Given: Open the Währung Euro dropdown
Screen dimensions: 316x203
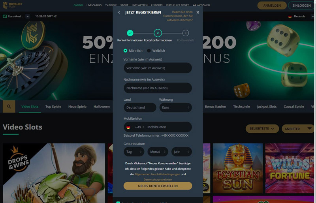Looking at the screenshot, I should [175, 107].
